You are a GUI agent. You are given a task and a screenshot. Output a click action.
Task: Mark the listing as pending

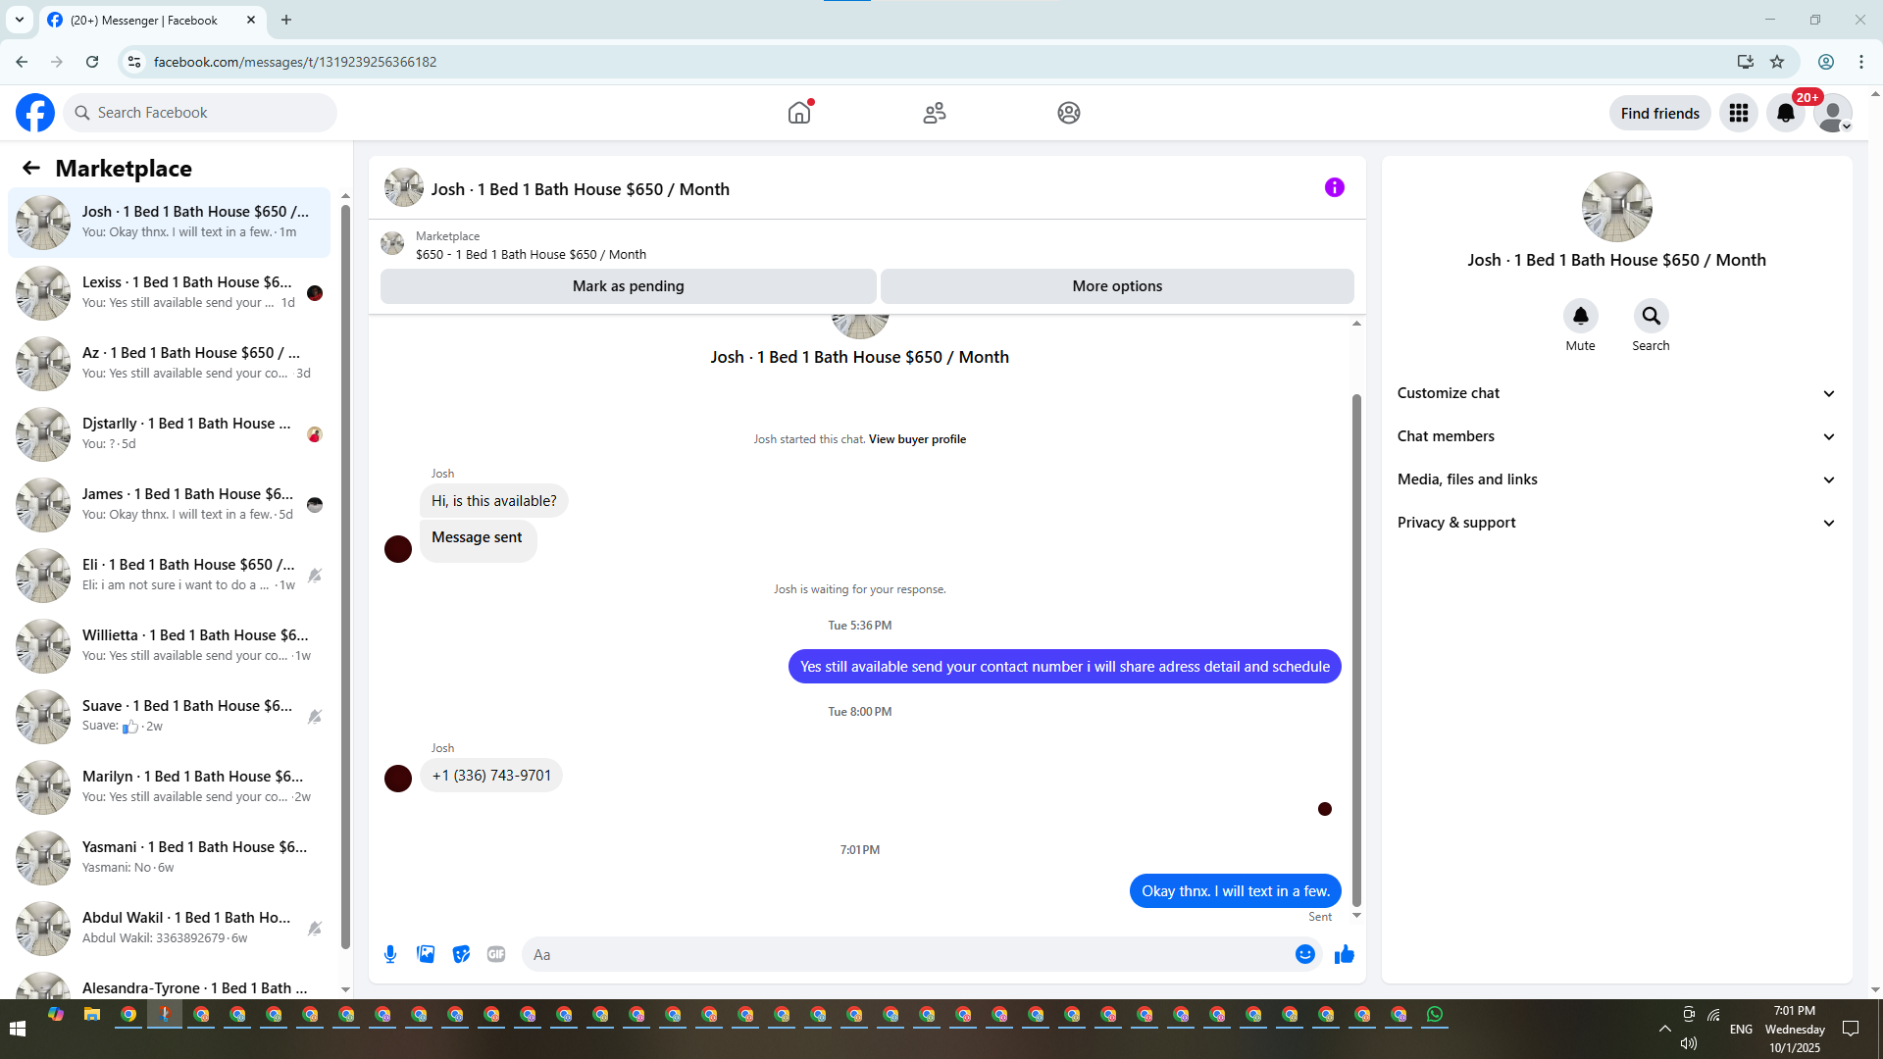click(x=629, y=286)
